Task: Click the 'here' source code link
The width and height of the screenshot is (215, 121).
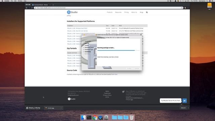Action: pos(116,74)
